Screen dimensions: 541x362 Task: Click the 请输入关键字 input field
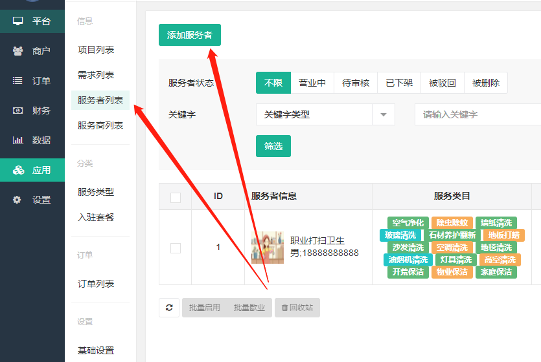478,114
